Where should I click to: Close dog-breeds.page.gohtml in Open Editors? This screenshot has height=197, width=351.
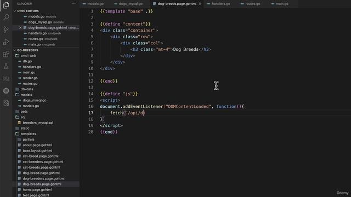tap(20, 28)
